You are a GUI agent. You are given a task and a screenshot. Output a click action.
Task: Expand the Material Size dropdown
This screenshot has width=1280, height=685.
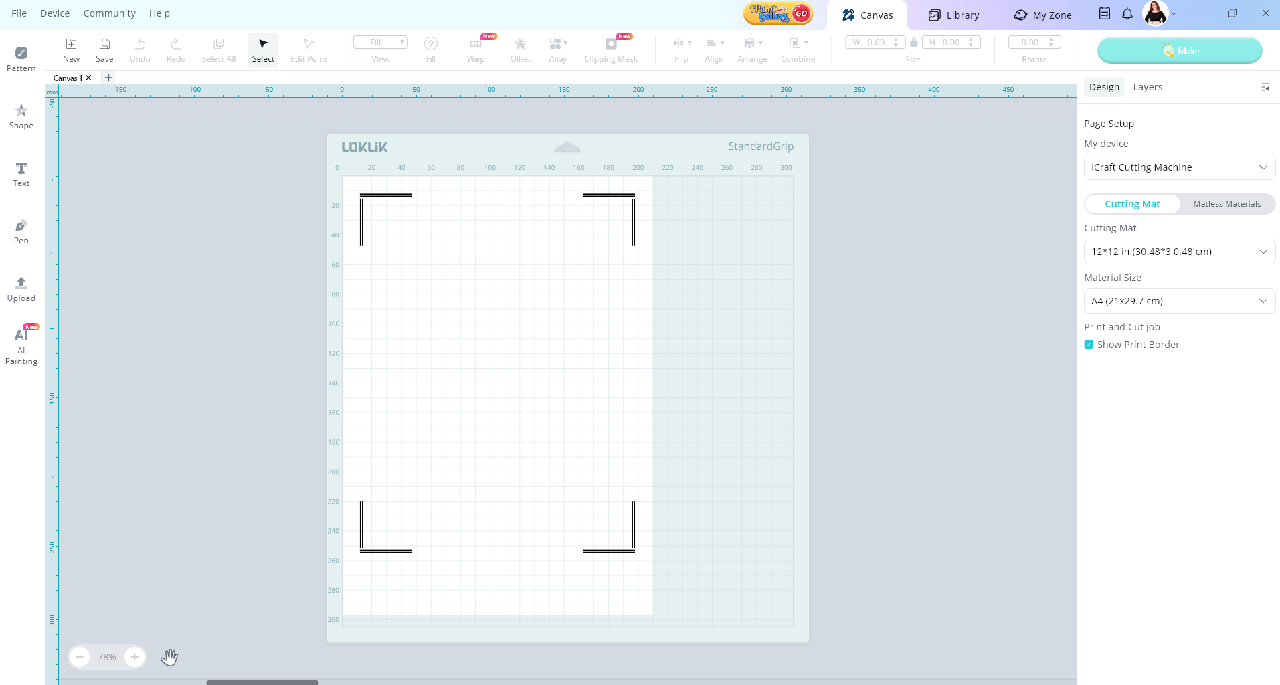point(1179,301)
